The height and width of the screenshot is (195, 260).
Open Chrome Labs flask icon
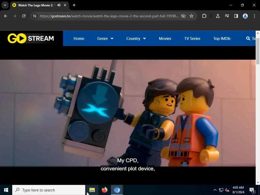point(218,16)
